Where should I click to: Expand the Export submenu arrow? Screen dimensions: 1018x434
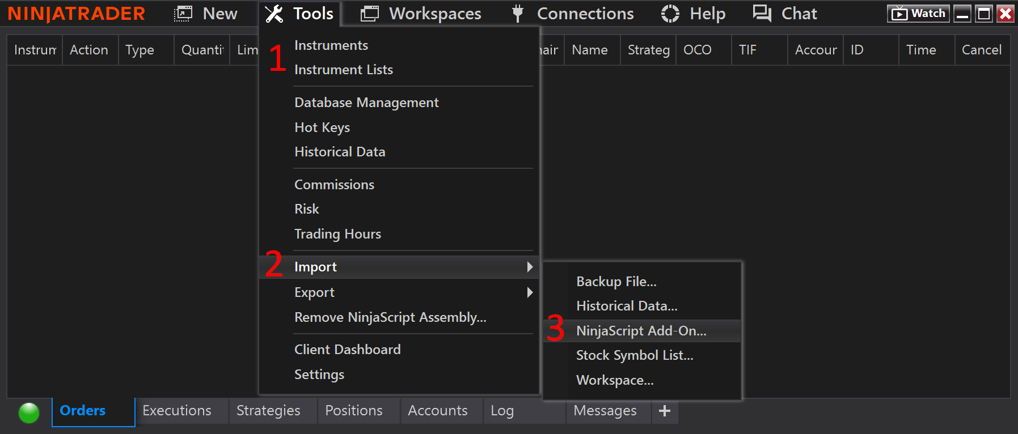pos(530,292)
